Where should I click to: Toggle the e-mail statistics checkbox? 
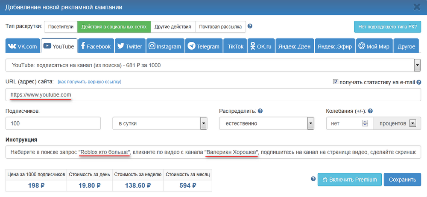pyautogui.click(x=335, y=82)
